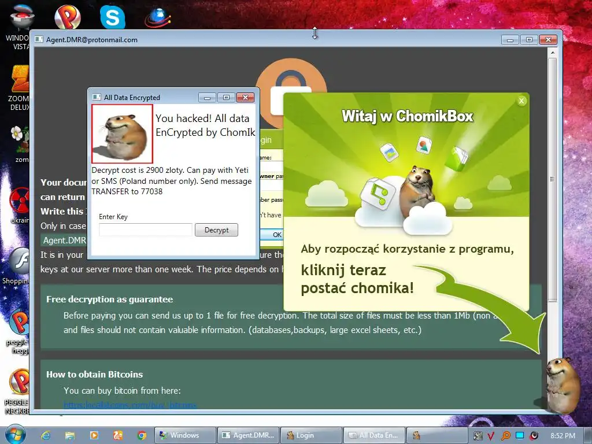592x444 pixels.
Task: Click the orange magnifier tray icon
Action: 505,436
